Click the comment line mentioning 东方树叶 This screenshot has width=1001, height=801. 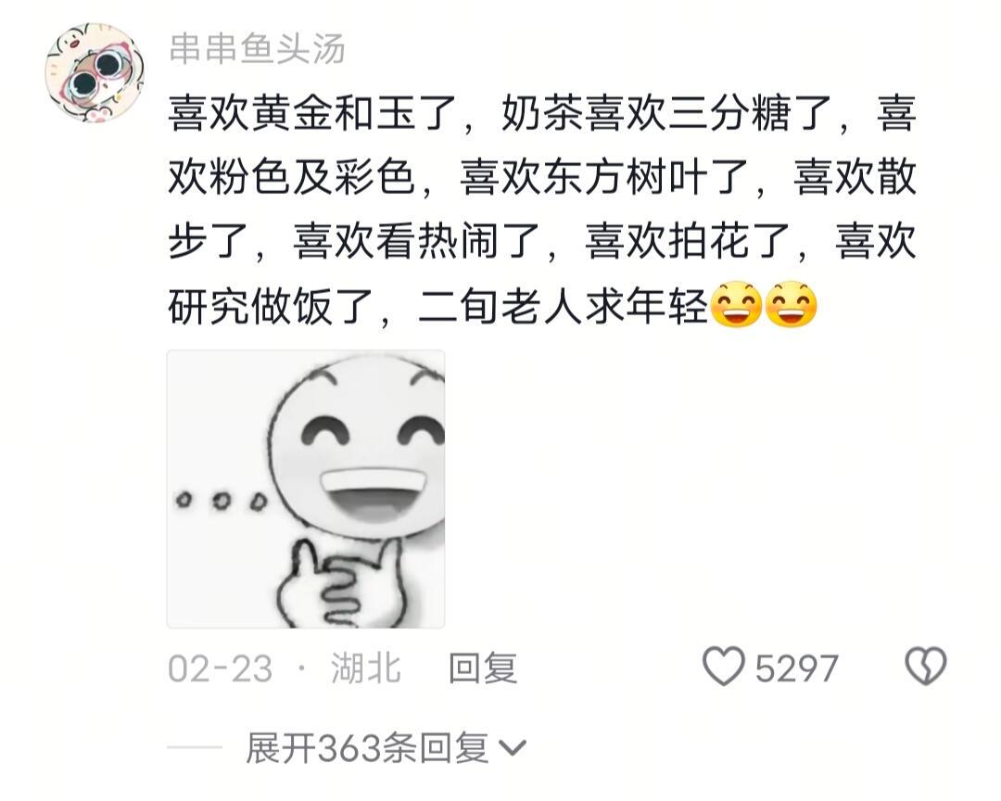(542, 177)
